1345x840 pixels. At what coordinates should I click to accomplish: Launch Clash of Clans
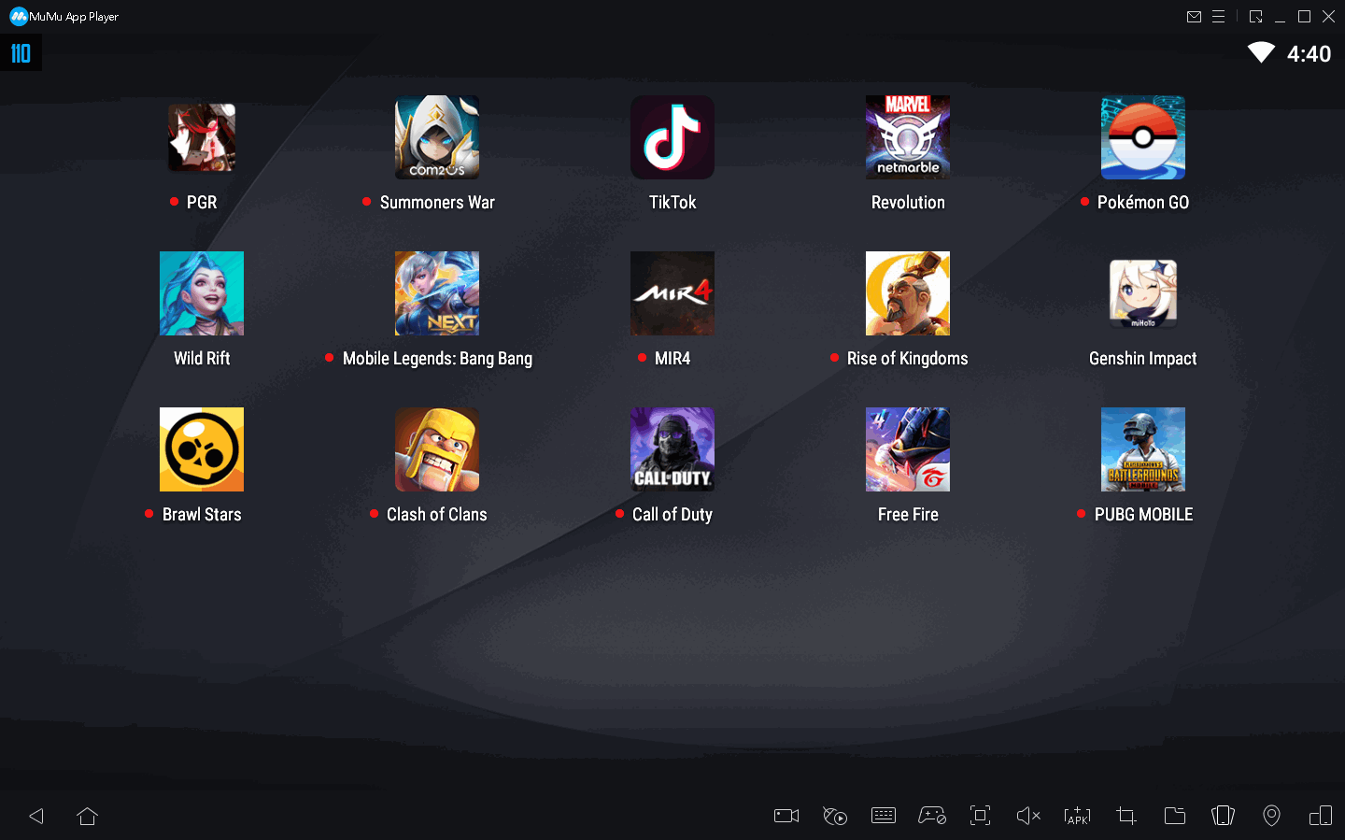(x=437, y=449)
